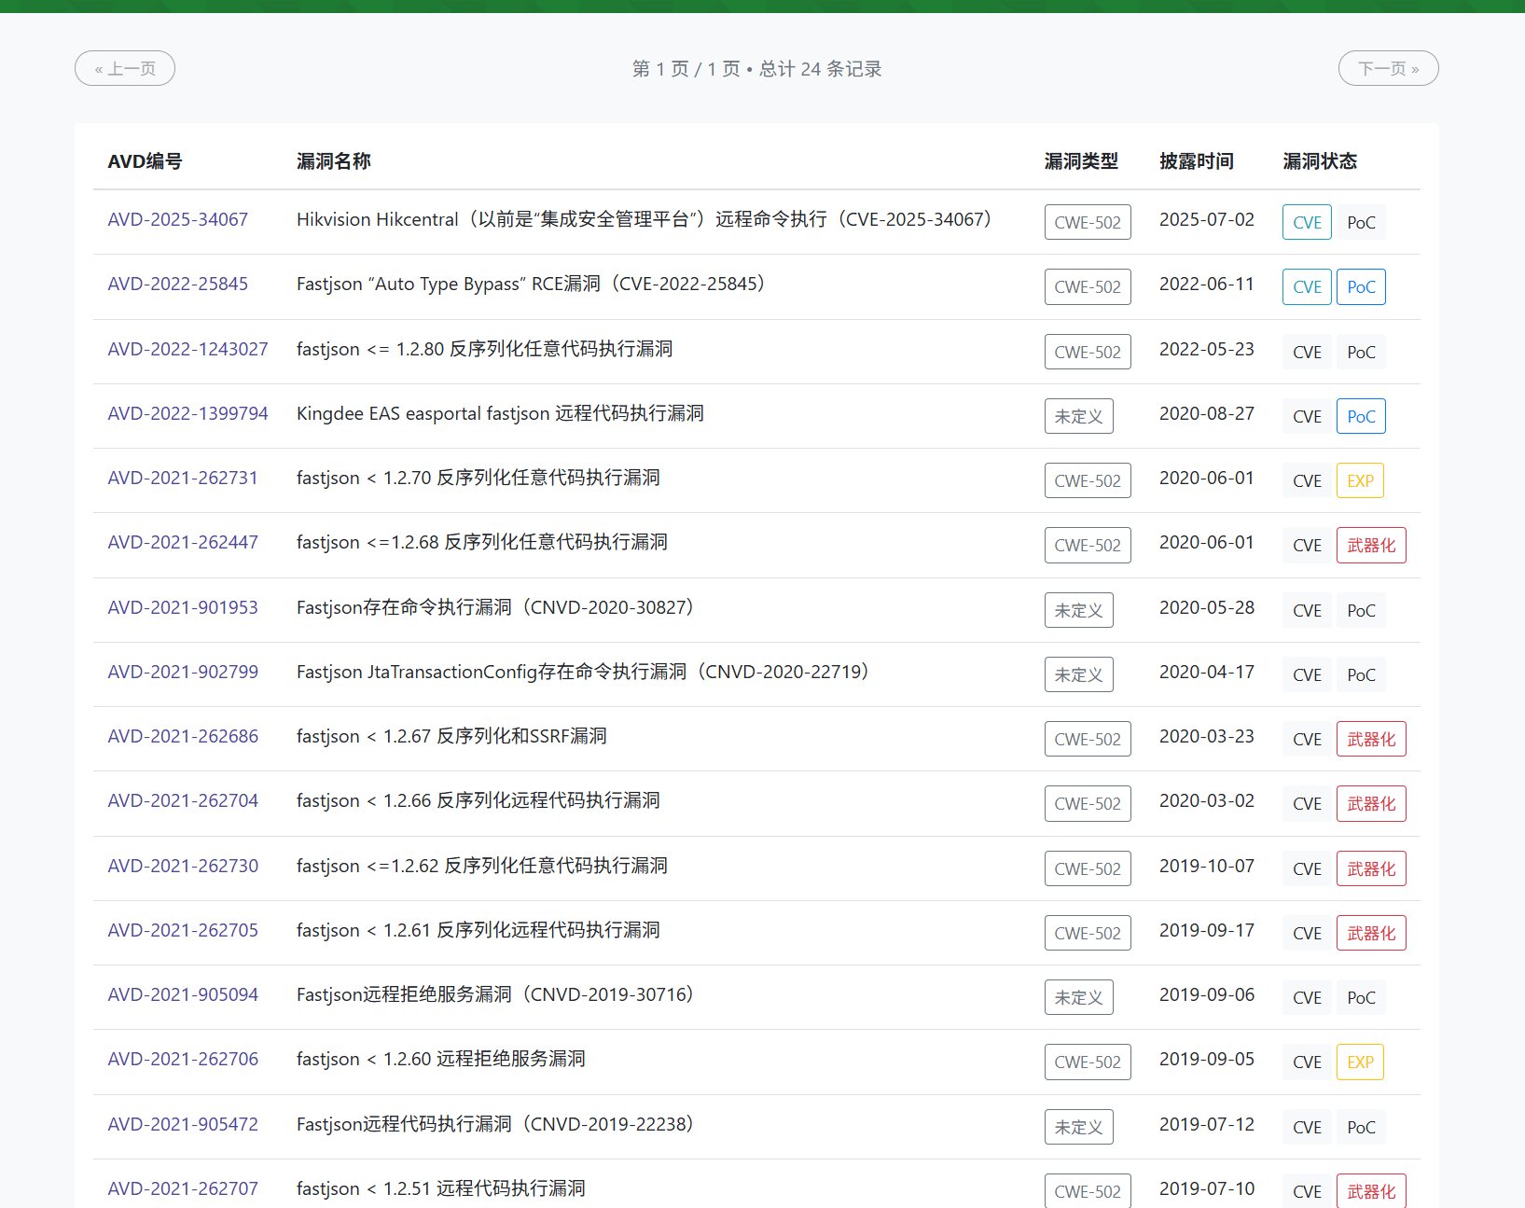This screenshot has width=1525, height=1208.
Task: Click the 'AVD编号' column header
Action: point(146,161)
